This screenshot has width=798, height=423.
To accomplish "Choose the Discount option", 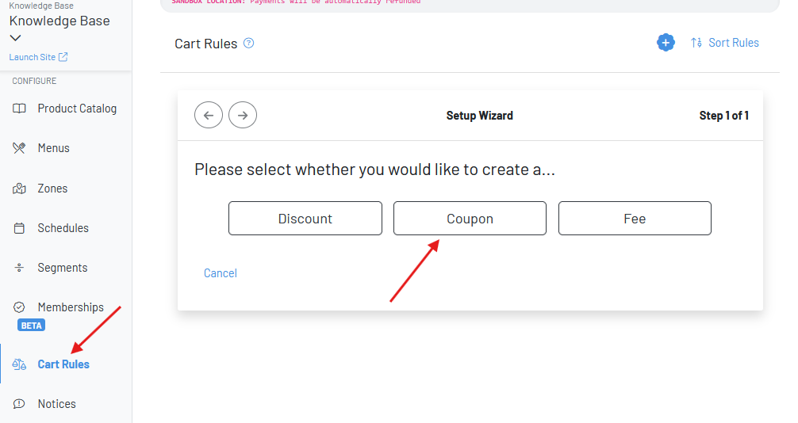I will [305, 219].
